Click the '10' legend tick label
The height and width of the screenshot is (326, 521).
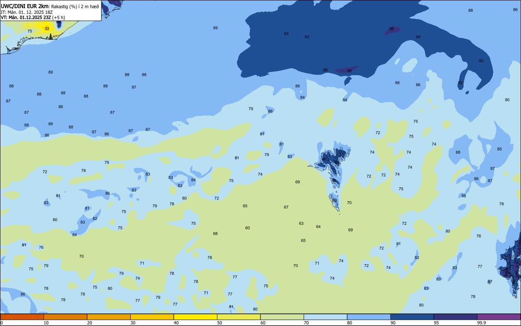46,323
